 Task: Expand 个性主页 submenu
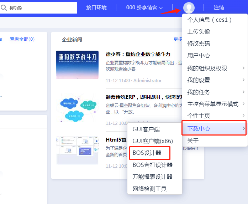click(215, 116)
